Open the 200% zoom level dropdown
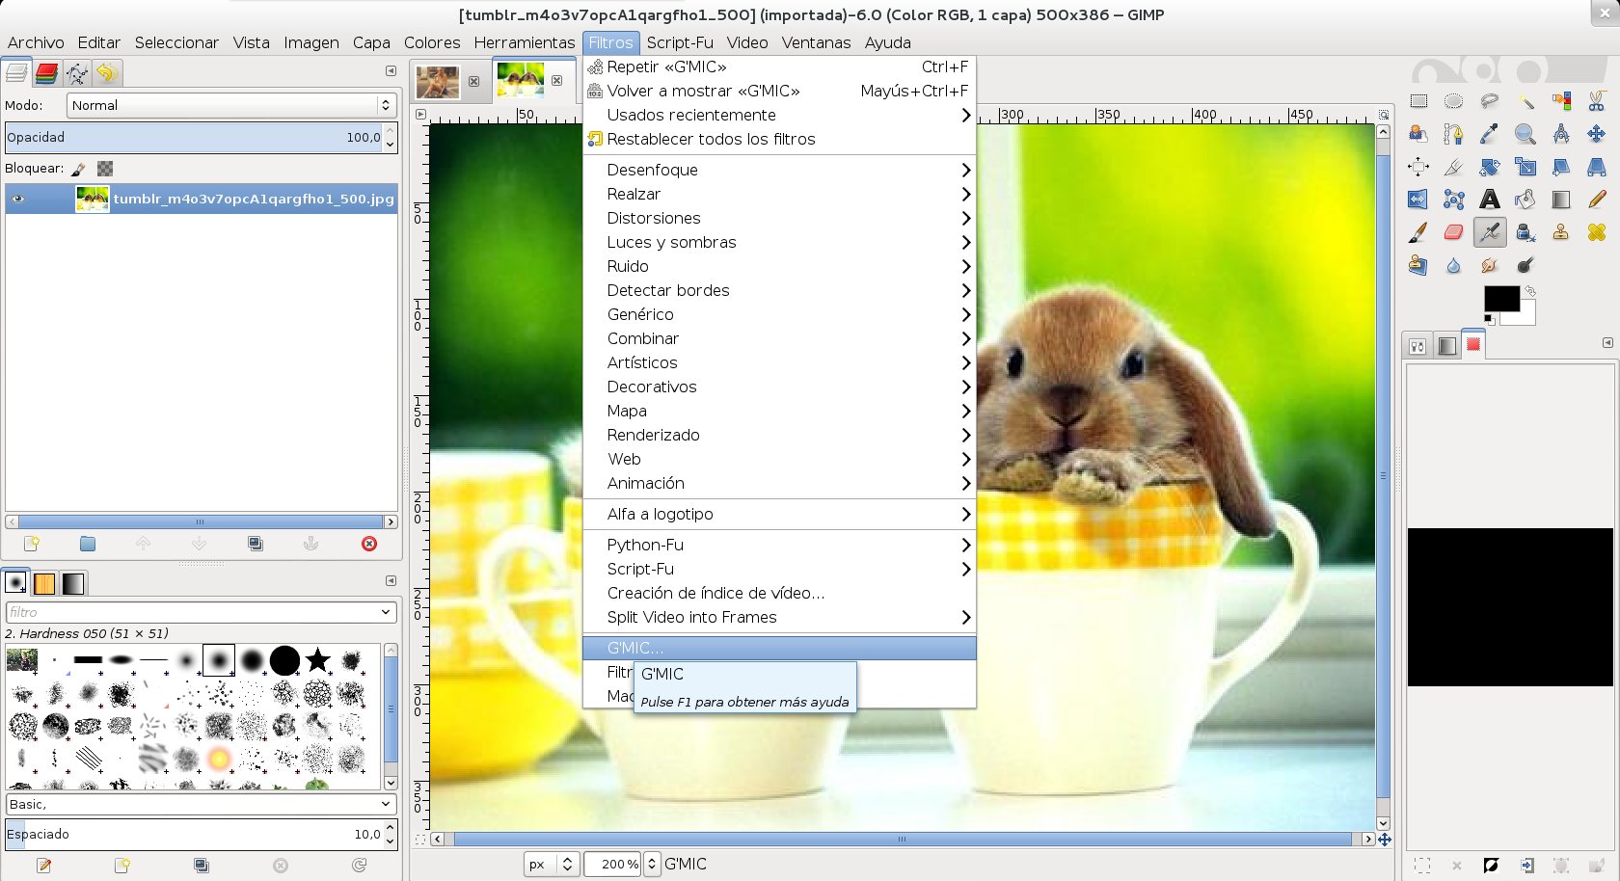Image resolution: width=1620 pixels, height=881 pixels. [652, 865]
